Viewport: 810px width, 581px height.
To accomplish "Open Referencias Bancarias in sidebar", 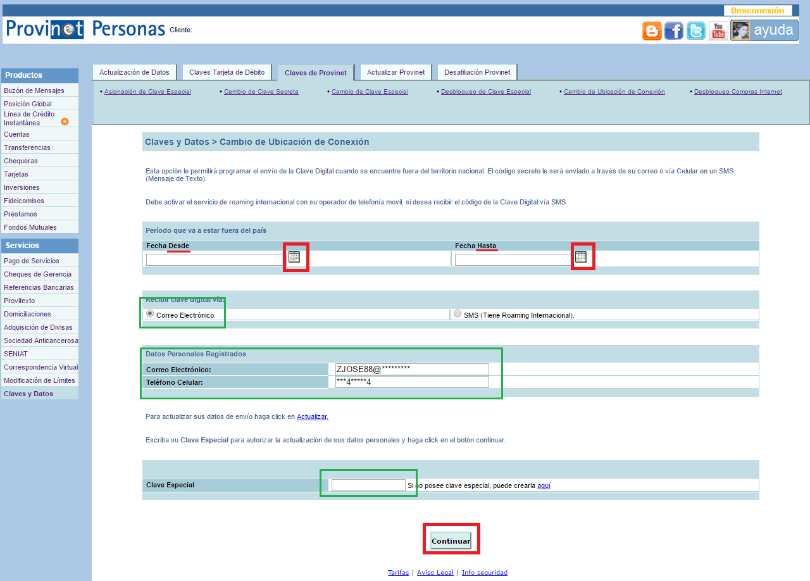I will (x=40, y=287).
